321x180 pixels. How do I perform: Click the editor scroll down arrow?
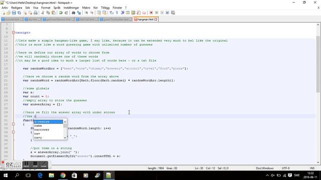[318, 162]
